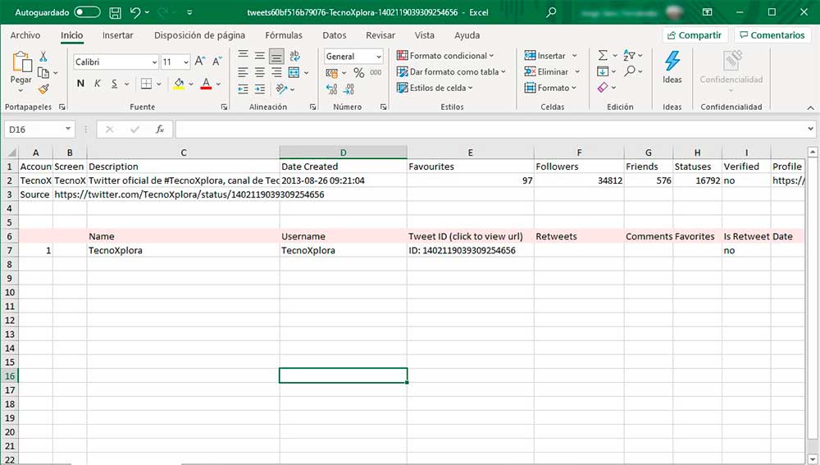The width and height of the screenshot is (820, 465).
Task: Click the yellow fill color bucket
Action: (x=179, y=84)
